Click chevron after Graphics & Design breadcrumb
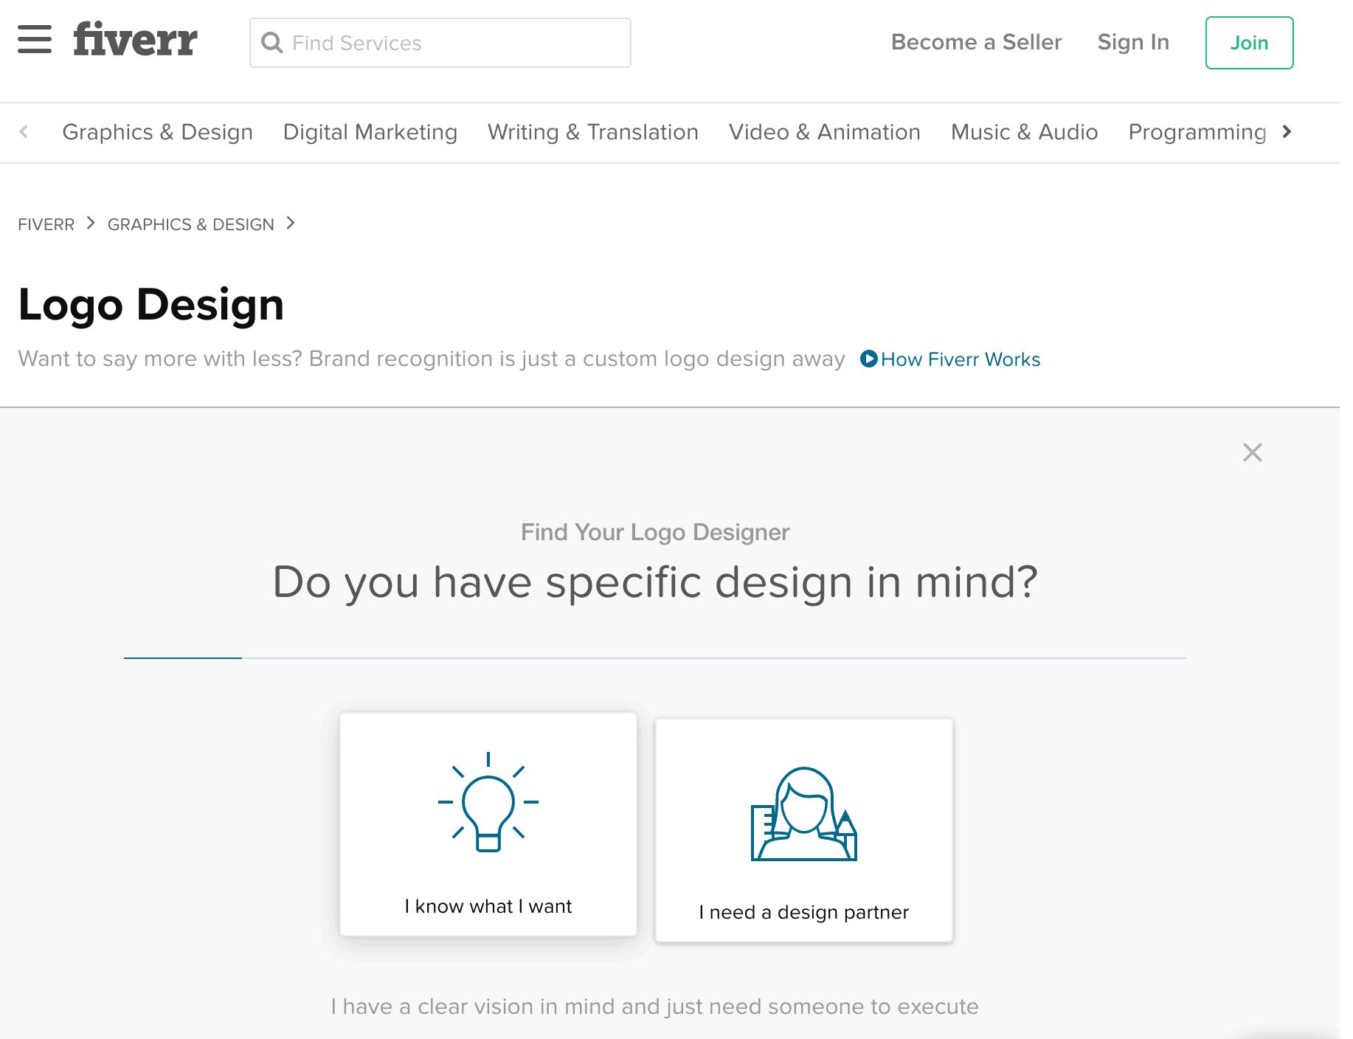The image size is (1353, 1039). tap(291, 223)
